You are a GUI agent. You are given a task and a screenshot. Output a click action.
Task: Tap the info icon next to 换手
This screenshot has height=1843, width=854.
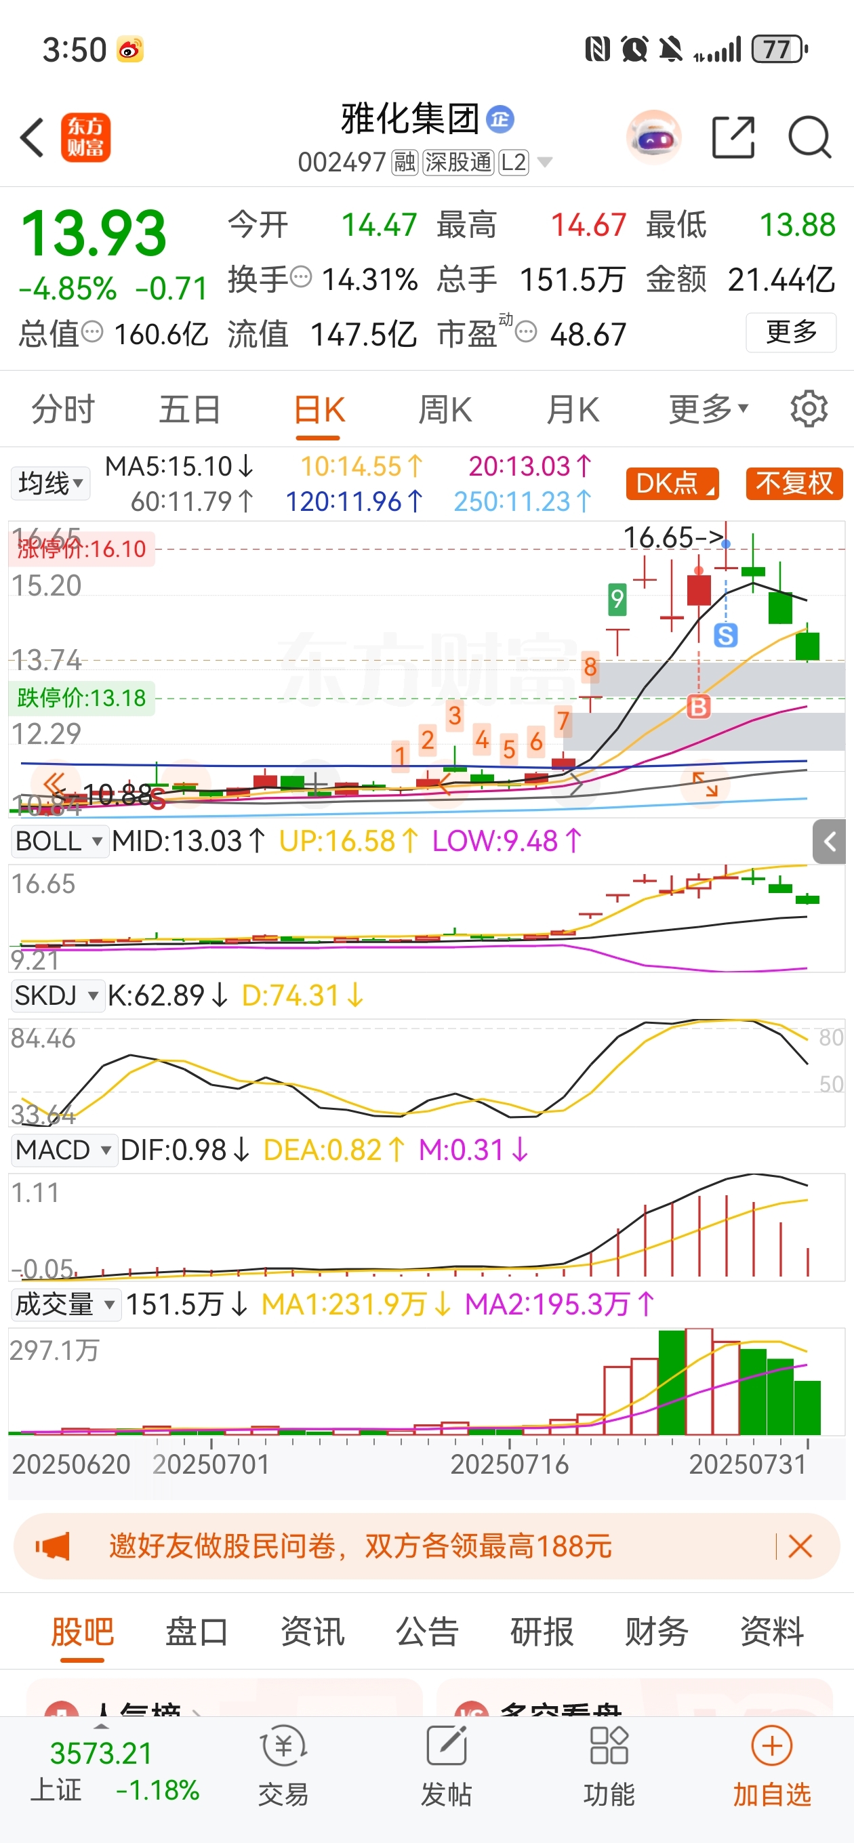pyautogui.click(x=302, y=276)
